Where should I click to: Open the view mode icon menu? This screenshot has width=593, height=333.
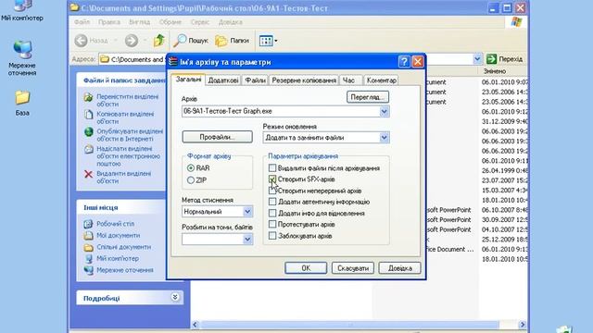point(266,41)
